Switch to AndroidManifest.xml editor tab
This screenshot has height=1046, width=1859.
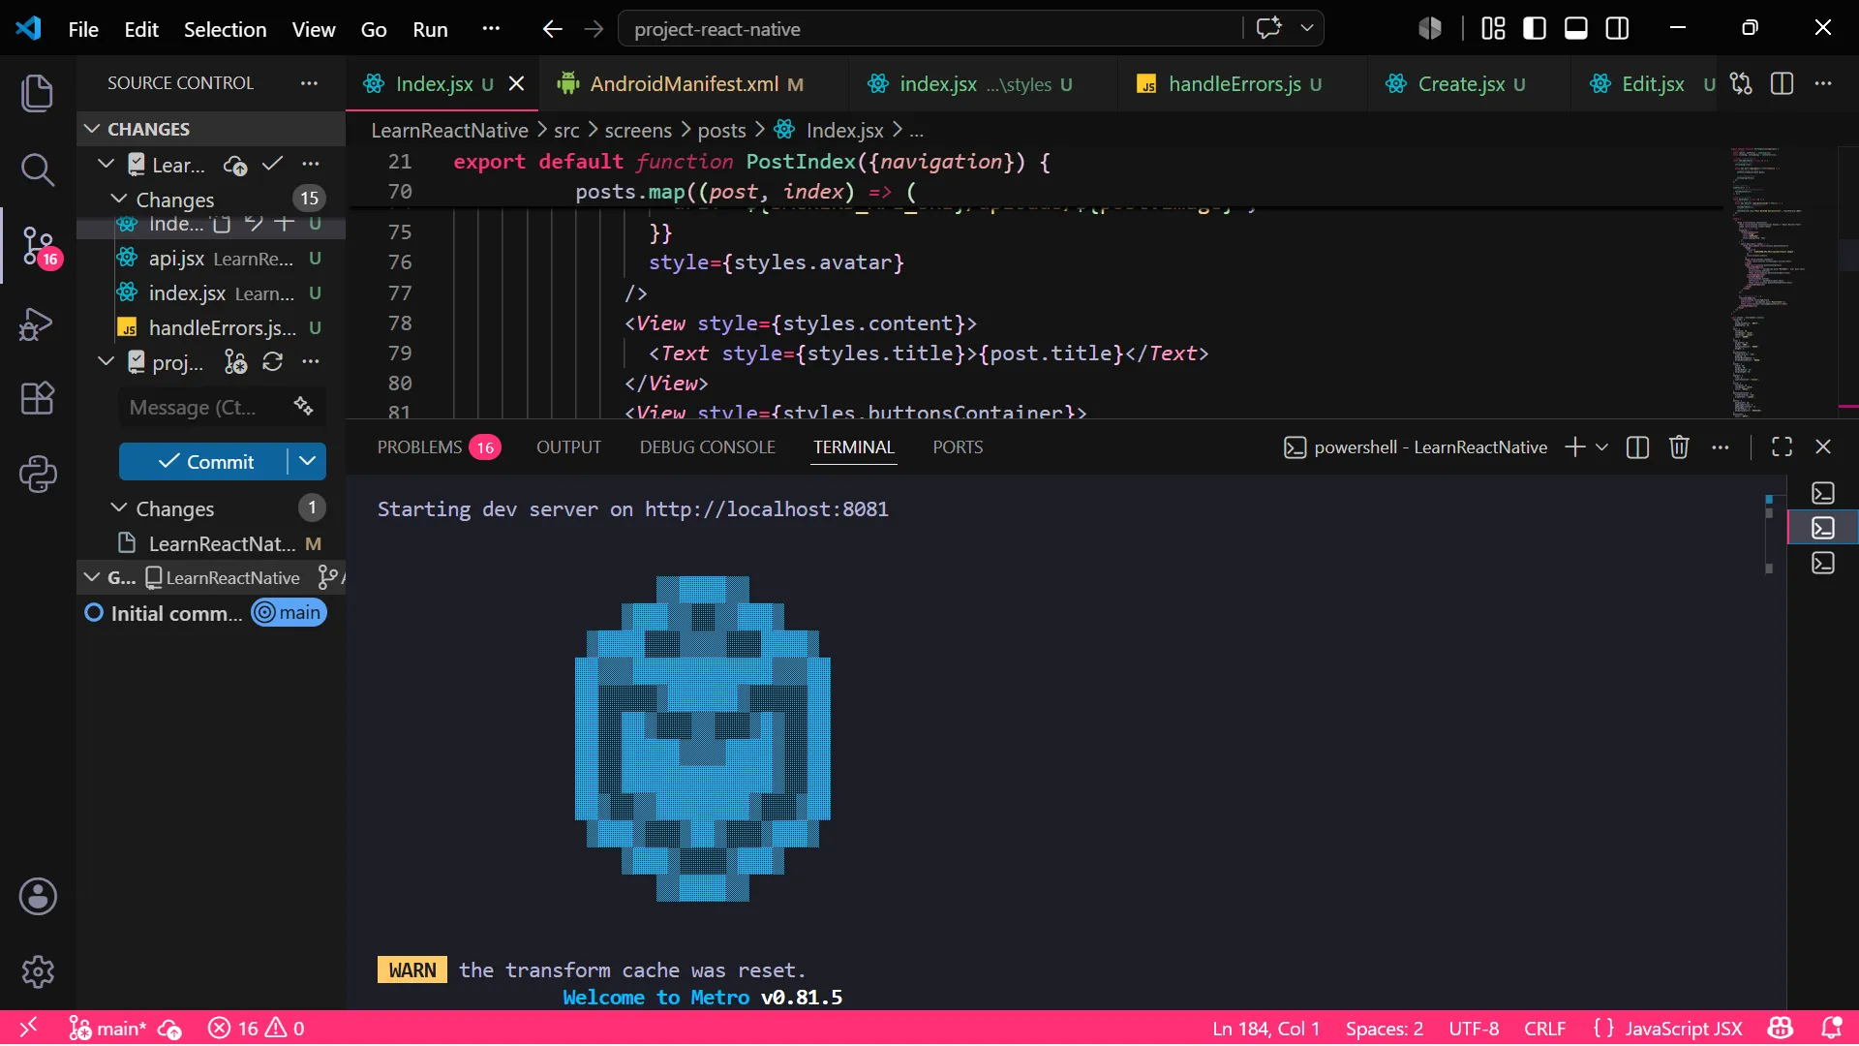click(x=693, y=83)
